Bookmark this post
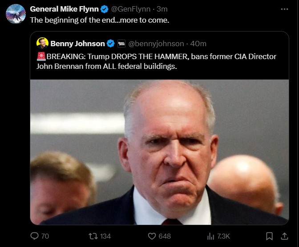Screen dimensions: 299x247 coord(269,236)
